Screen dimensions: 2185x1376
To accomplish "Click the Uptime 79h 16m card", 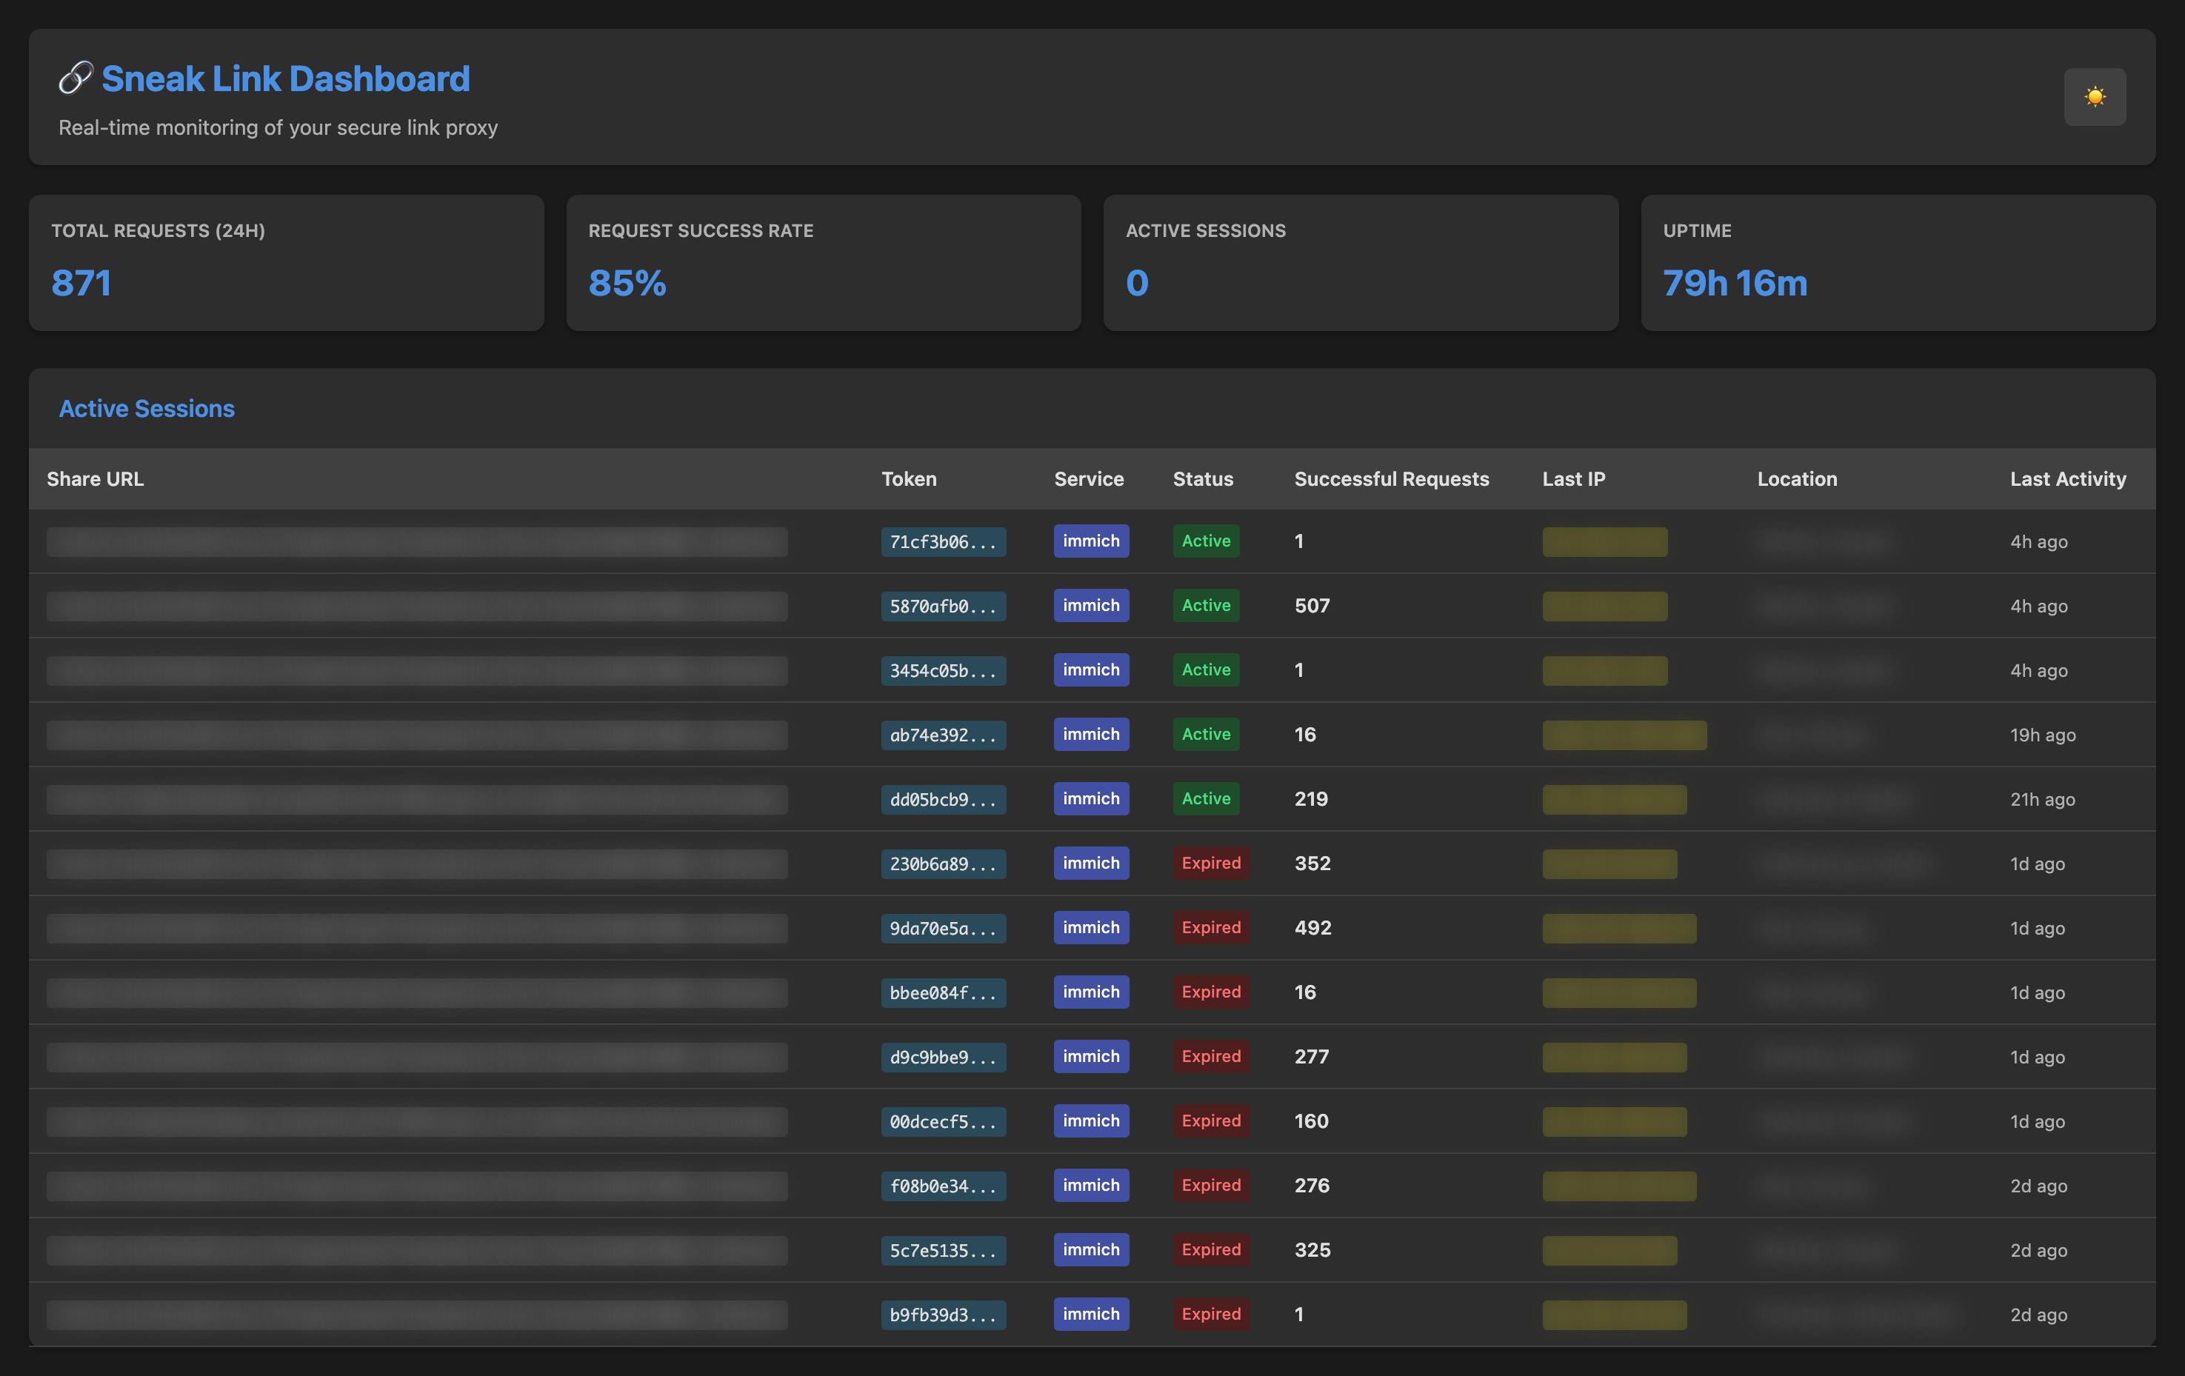I will 1898,262.
